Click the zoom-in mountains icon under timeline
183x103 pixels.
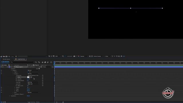(x=63, y=102)
